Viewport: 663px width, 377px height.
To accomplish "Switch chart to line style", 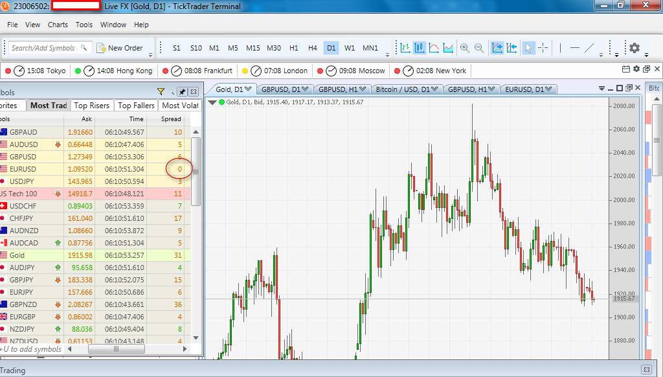I will coord(434,48).
